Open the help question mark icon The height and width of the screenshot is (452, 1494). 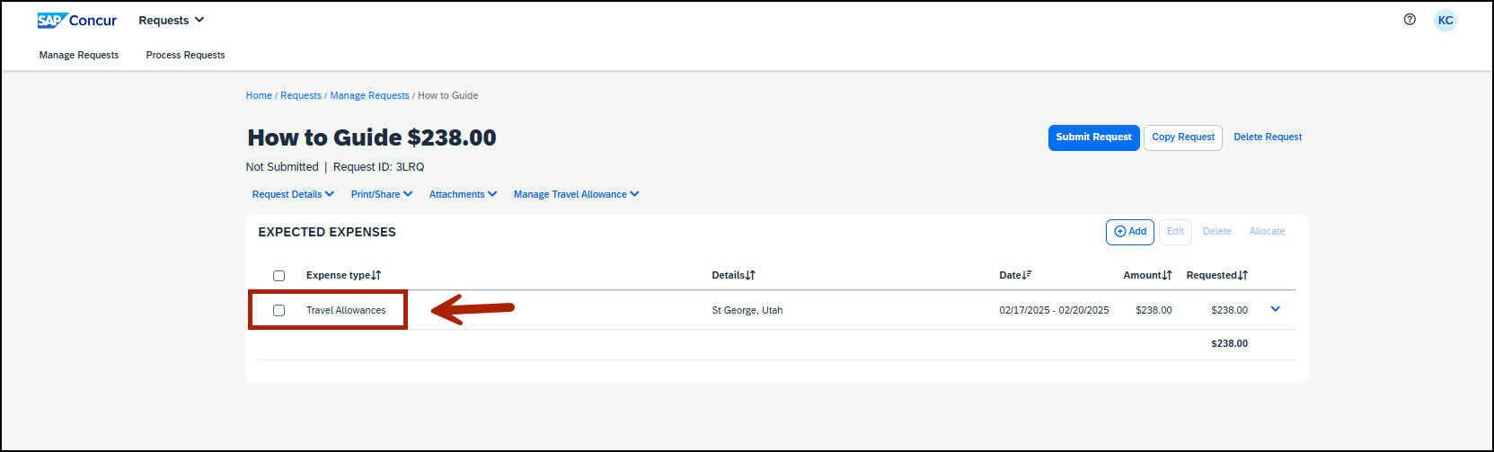[x=1410, y=20]
